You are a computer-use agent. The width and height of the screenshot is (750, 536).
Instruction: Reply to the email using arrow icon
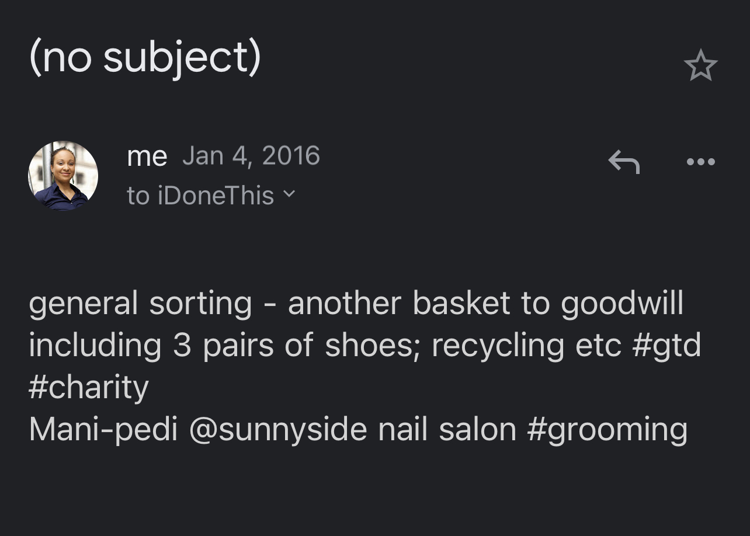[x=624, y=162]
